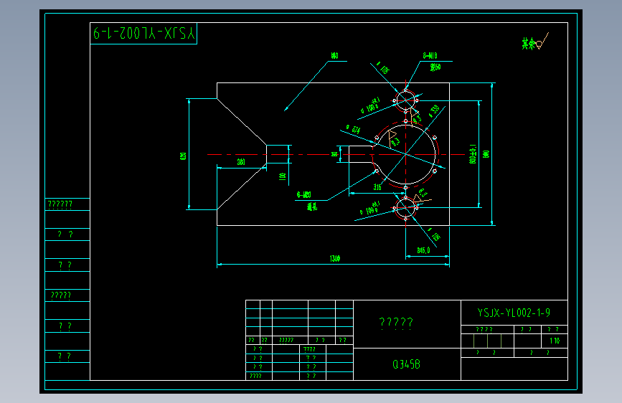
Task: Select the scale value 110 in the title block
Action: [x=555, y=341]
